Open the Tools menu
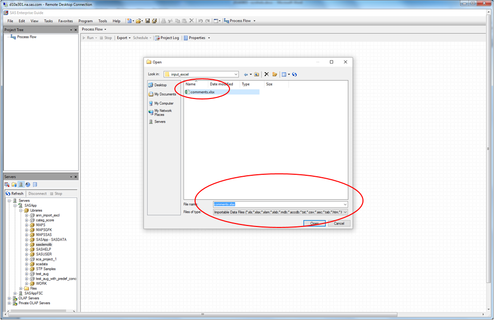 pos(103,21)
